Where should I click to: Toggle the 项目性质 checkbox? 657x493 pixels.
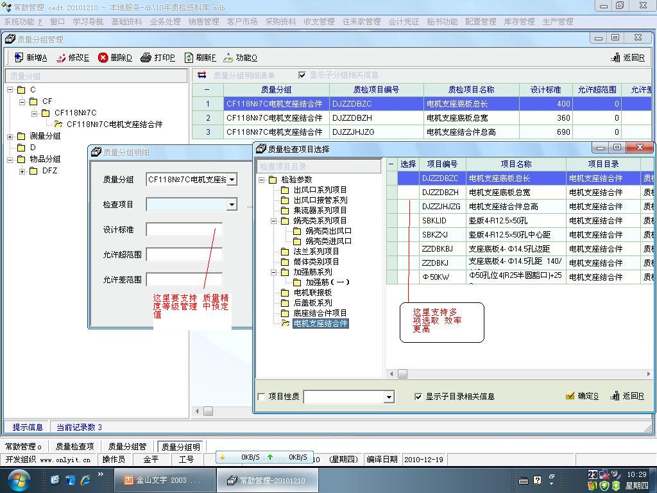pos(261,397)
